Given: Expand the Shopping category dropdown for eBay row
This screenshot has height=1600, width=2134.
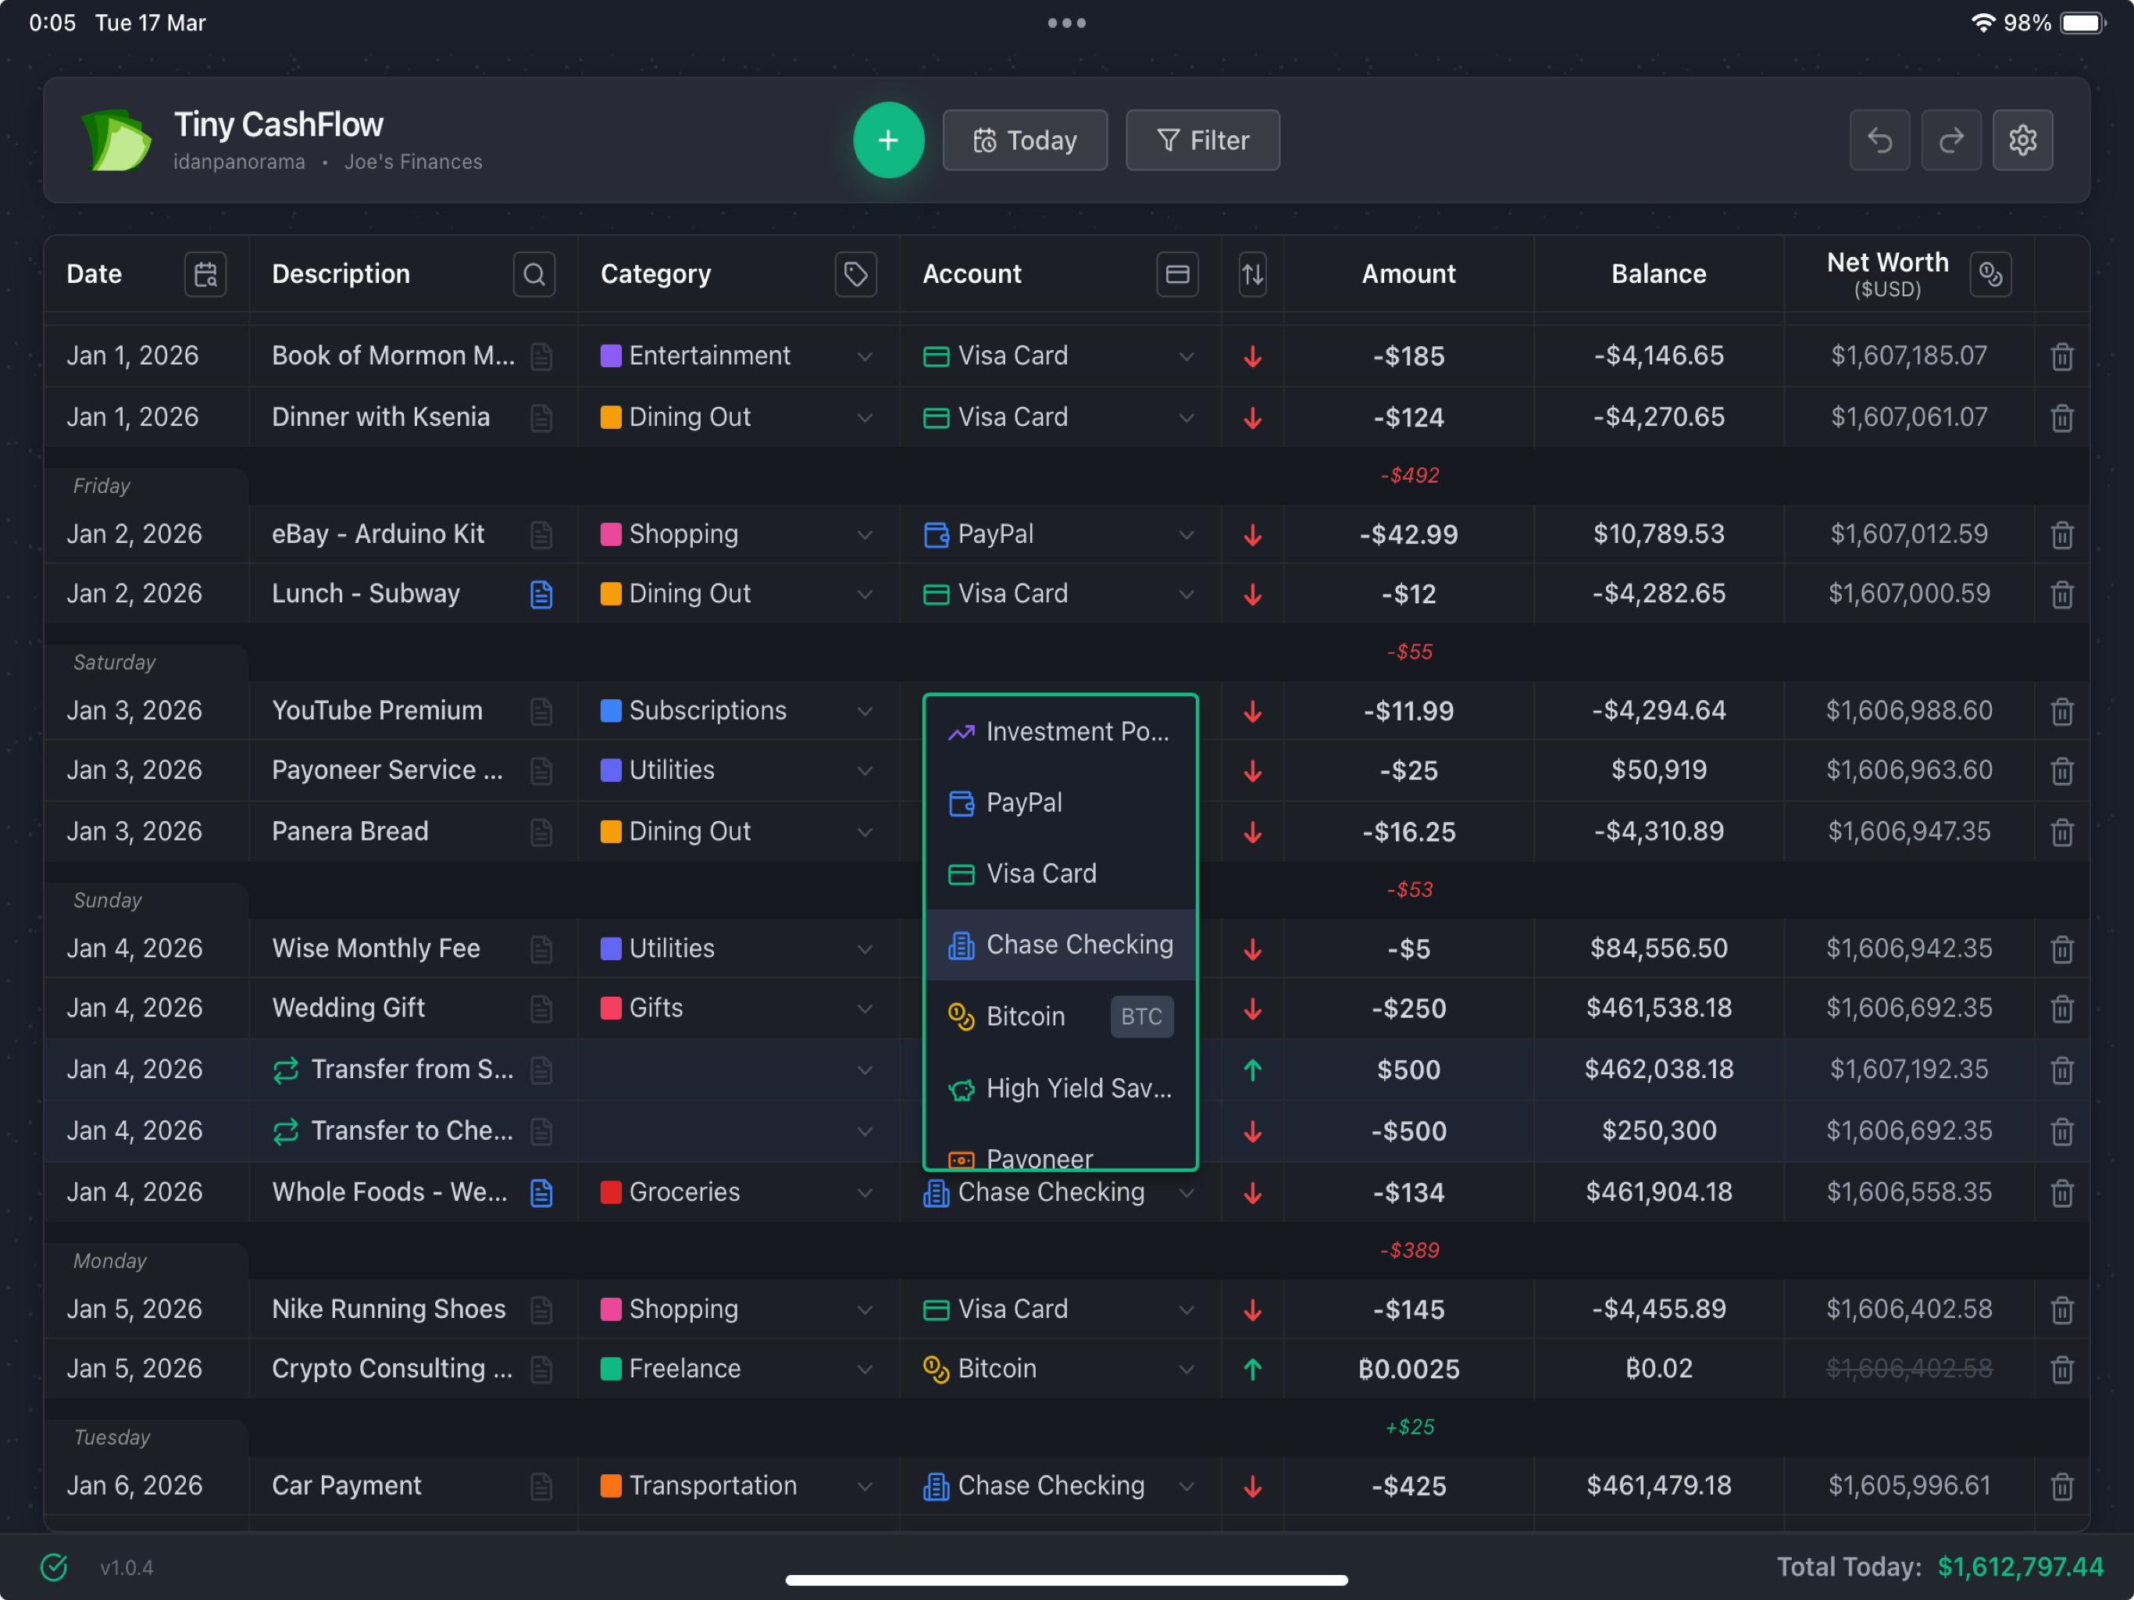Looking at the screenshot, I should point(863,534).
